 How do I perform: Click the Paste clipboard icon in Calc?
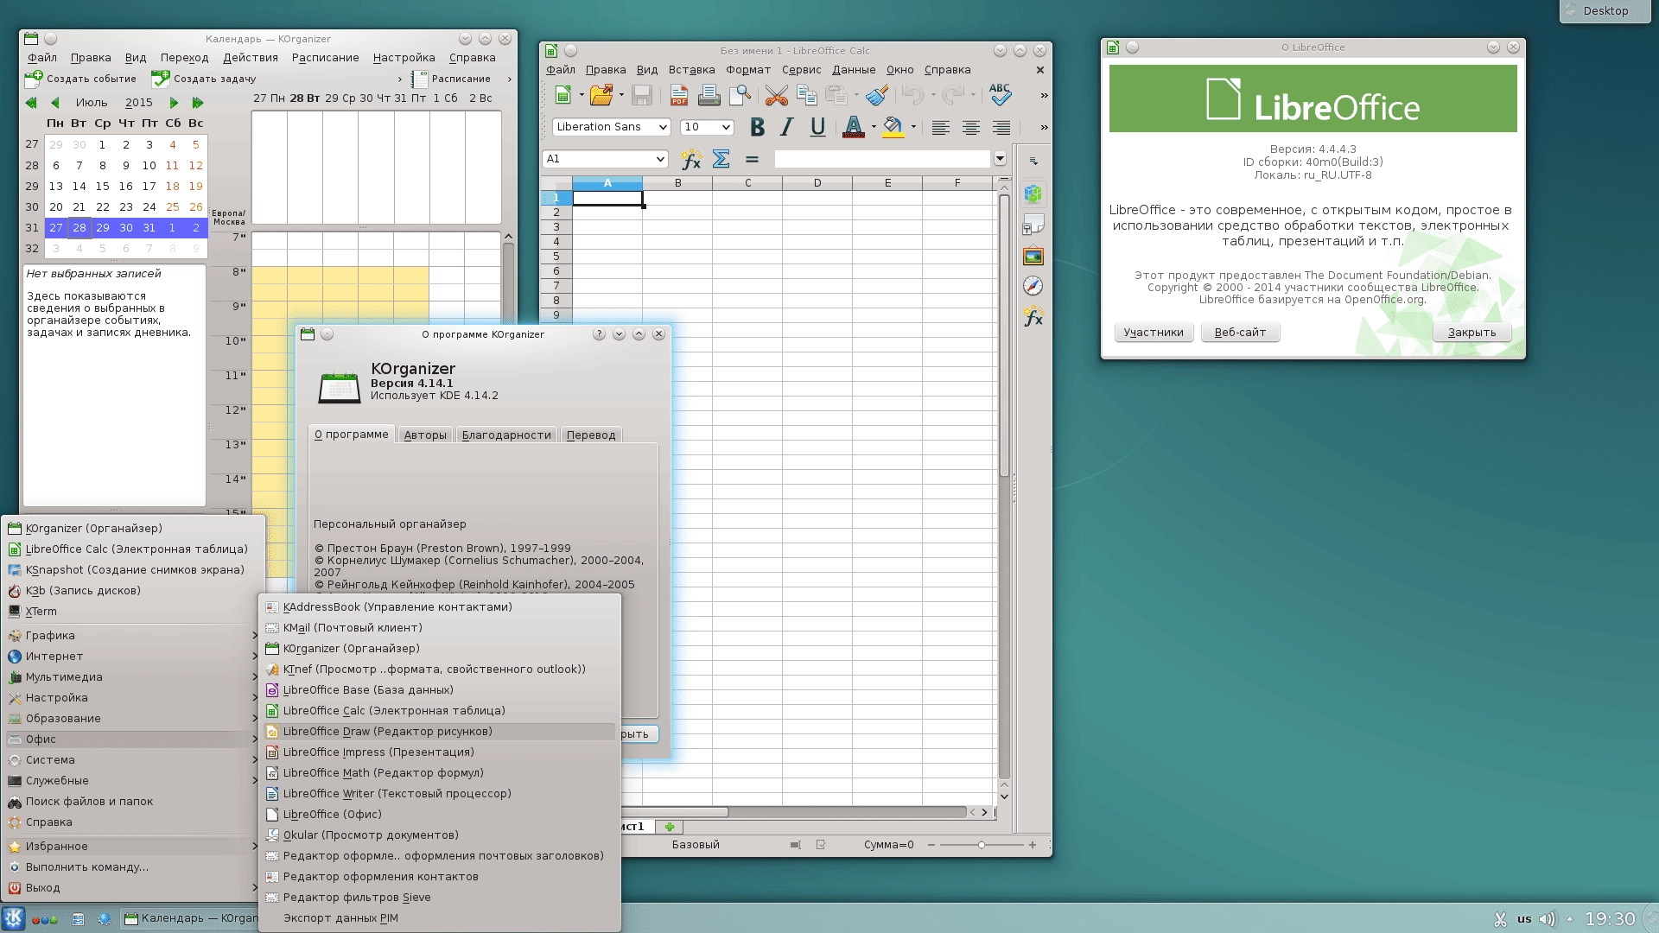836,95
